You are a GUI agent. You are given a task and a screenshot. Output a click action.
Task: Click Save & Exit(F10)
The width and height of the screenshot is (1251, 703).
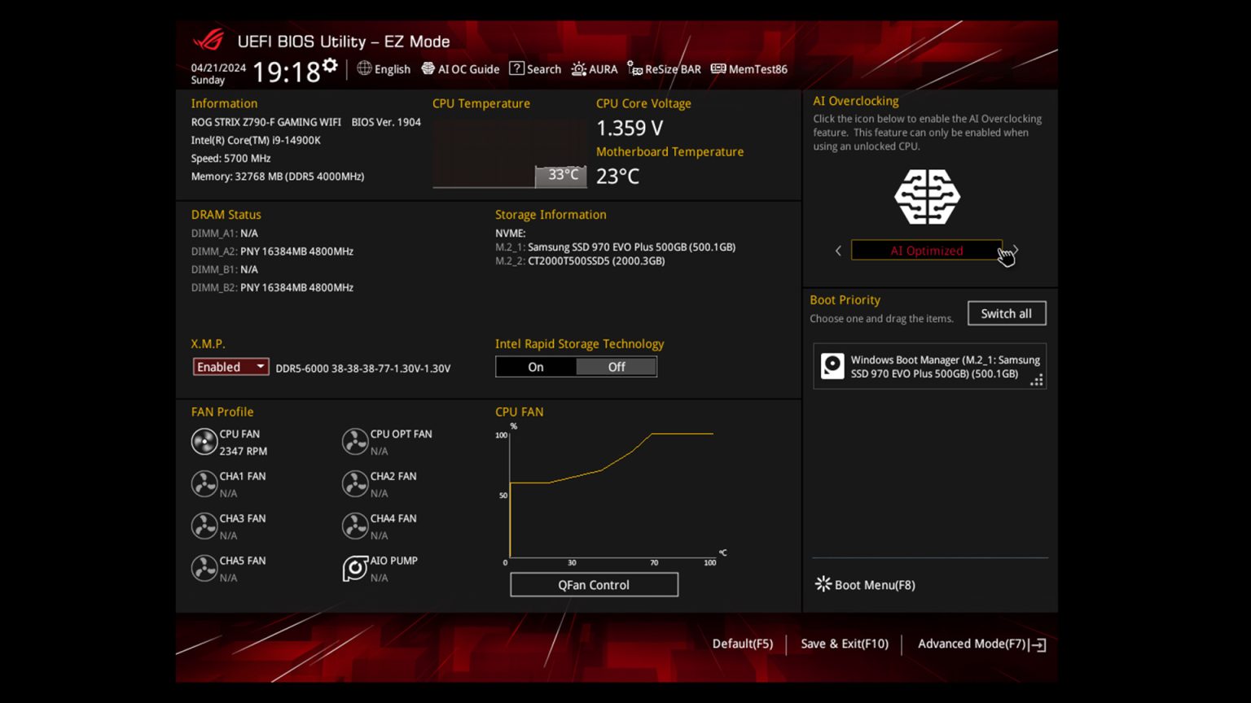tap(845, 644)
